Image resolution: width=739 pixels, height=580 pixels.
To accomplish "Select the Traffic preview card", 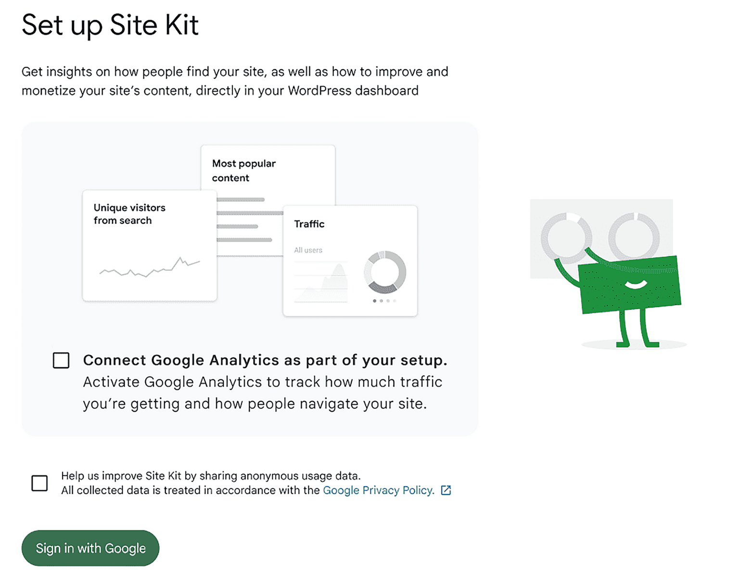I will (350, 260).
